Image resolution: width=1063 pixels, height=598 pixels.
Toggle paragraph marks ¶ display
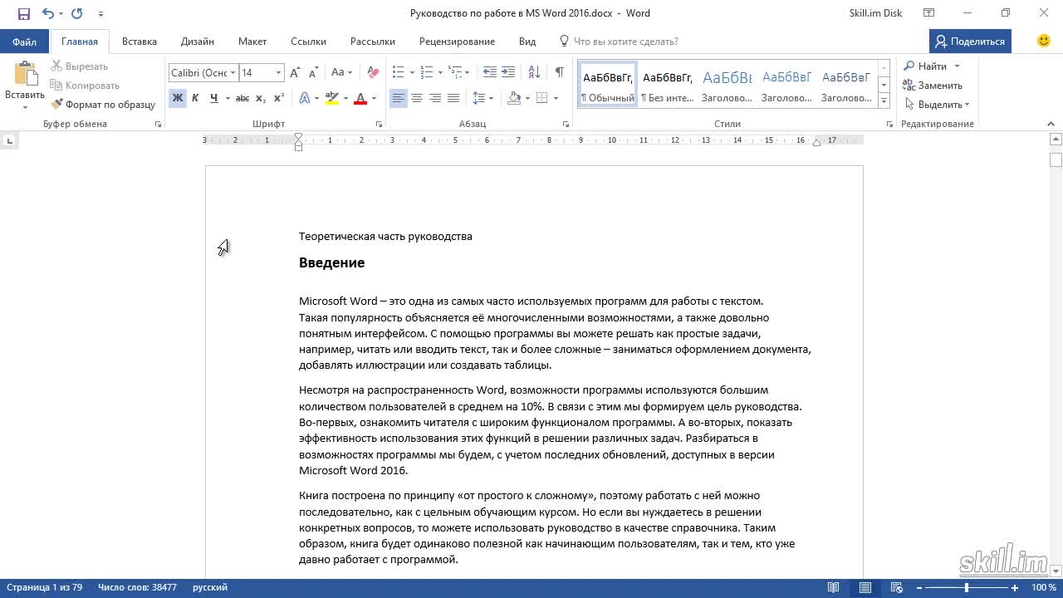(x=559, y=73)
